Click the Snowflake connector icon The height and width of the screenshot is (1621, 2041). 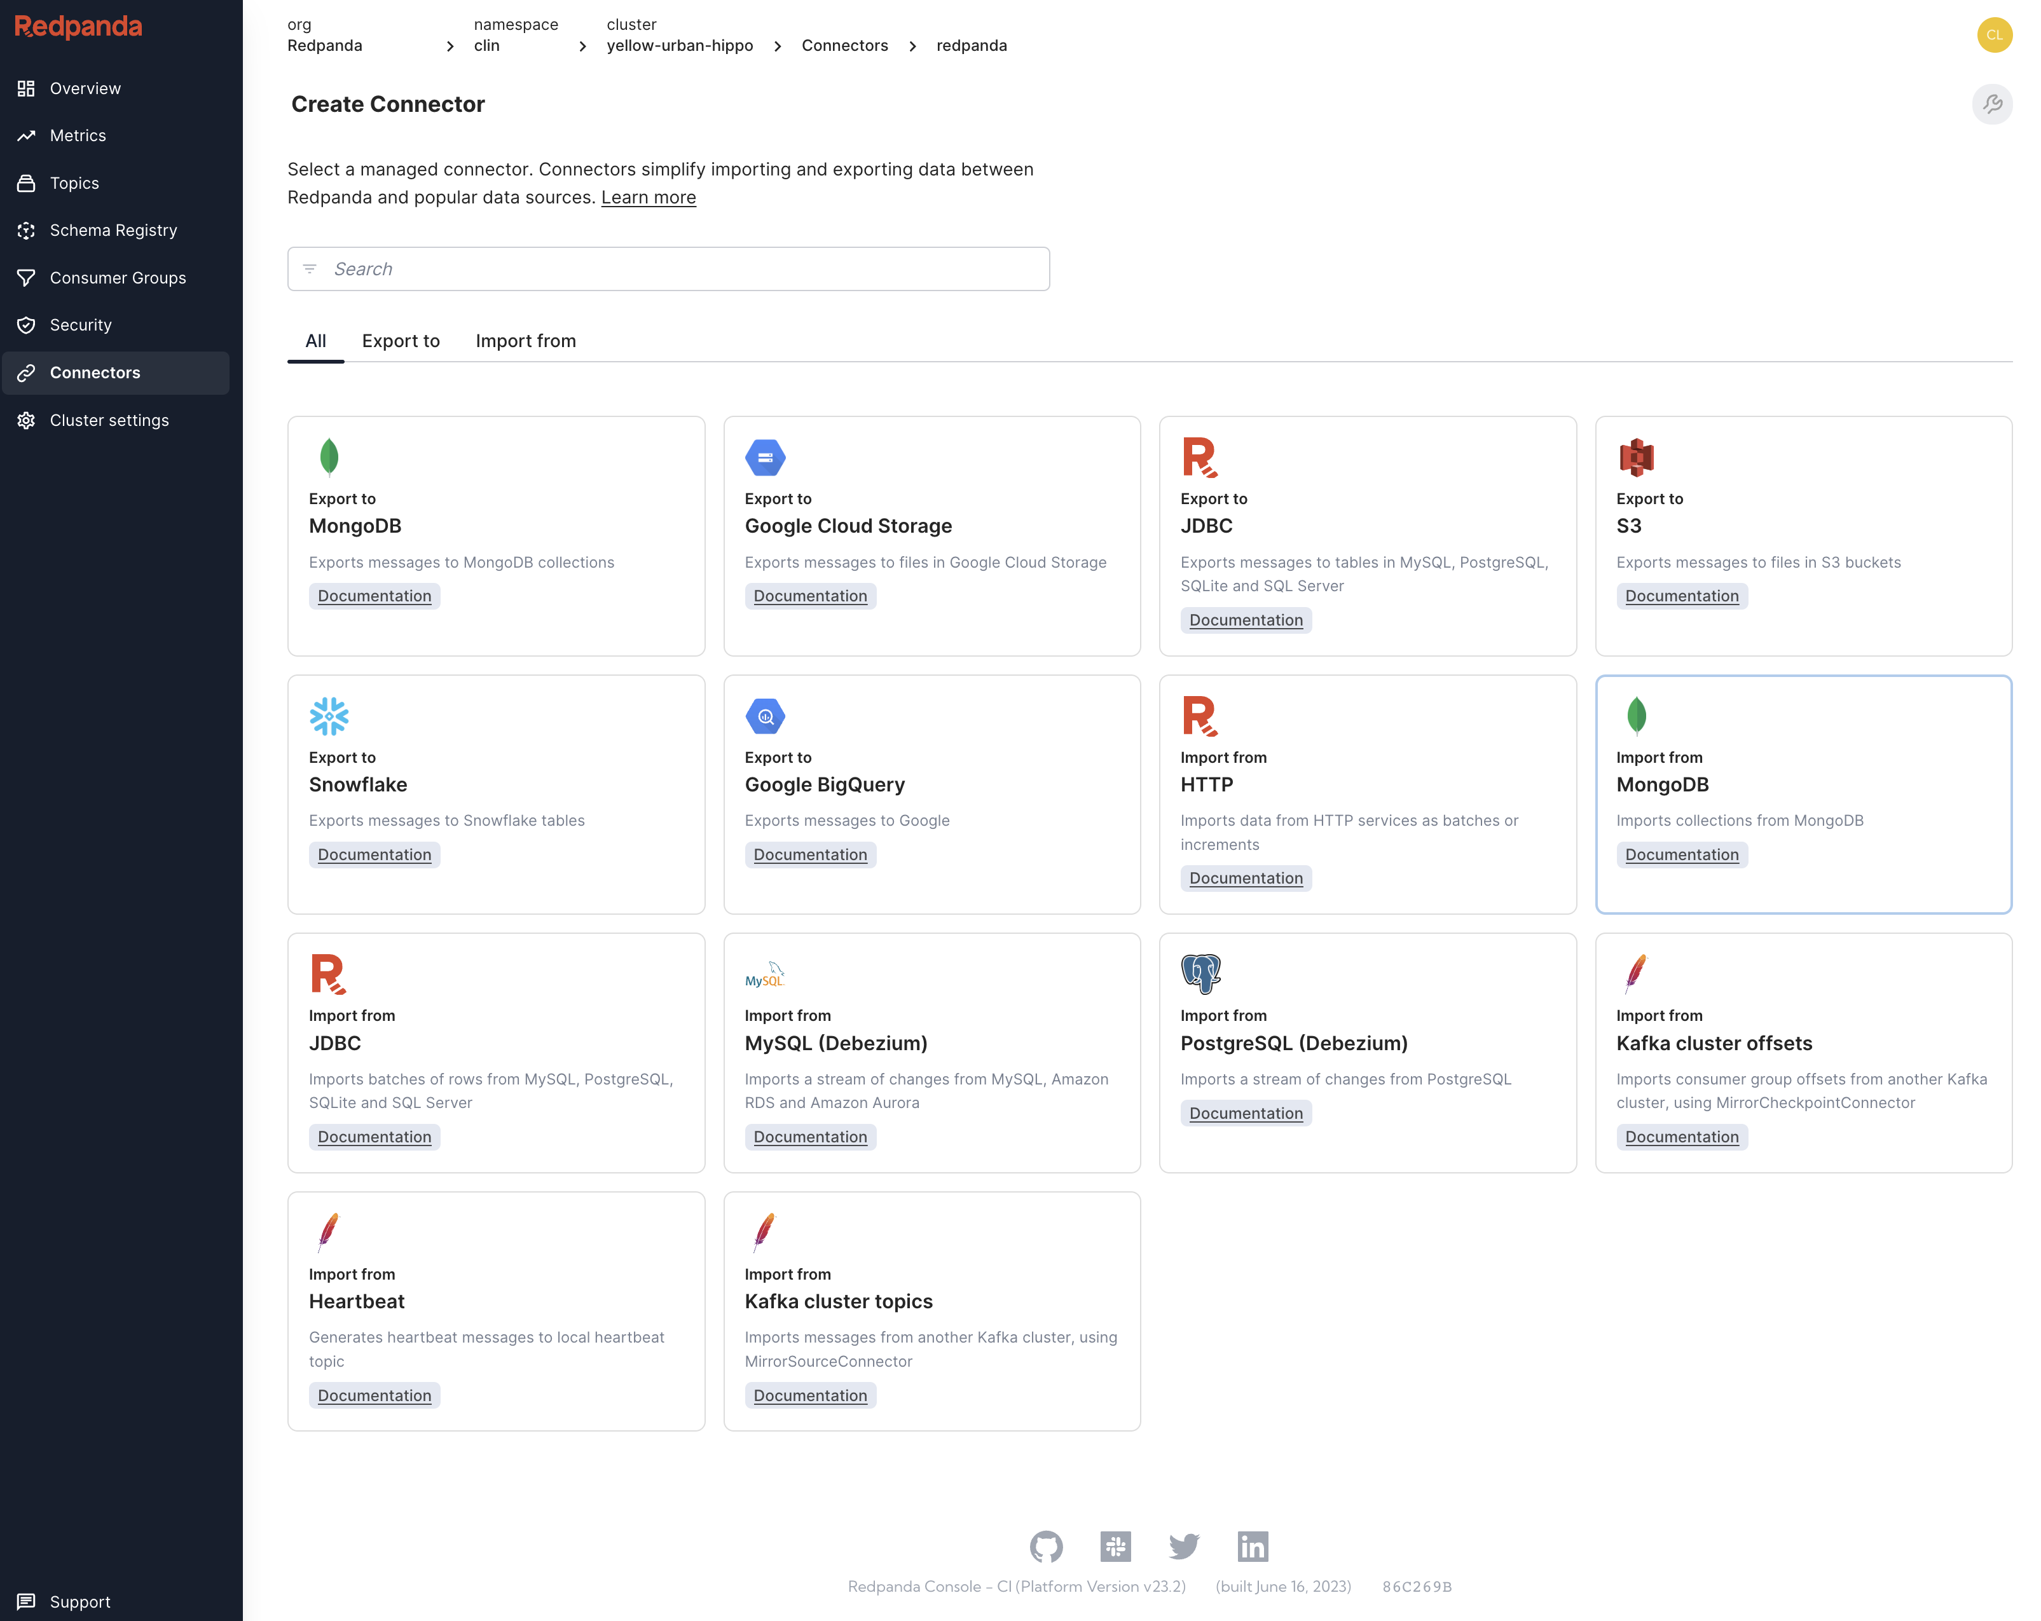pos(329,716)
